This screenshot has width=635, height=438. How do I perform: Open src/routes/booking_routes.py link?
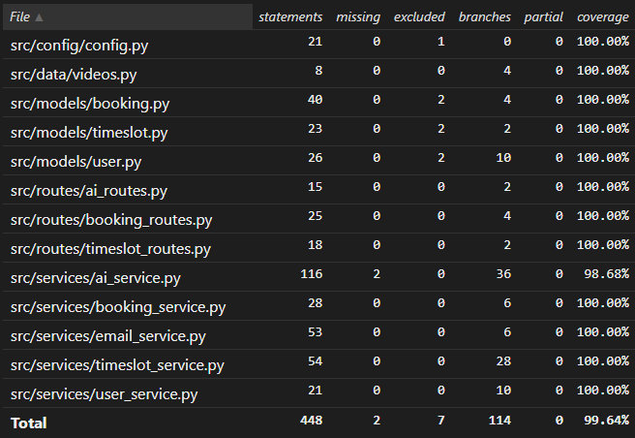click(110, 220)
